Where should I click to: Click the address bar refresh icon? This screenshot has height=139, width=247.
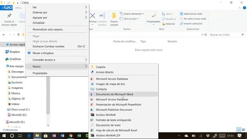[x=206, y=35]
